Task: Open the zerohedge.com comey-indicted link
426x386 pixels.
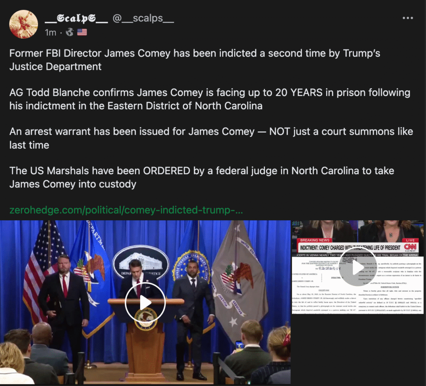Action: click(126, 210)
